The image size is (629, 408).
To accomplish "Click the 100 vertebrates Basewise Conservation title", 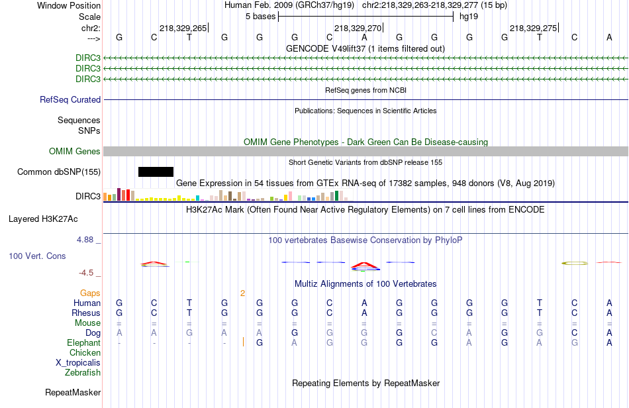I will point(365,240).
